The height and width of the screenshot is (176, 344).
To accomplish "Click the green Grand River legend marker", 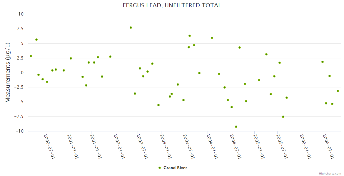I will click(x=160, y=168).
